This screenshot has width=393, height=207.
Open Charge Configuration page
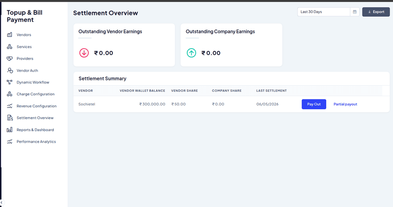click(x=36, y=94)
